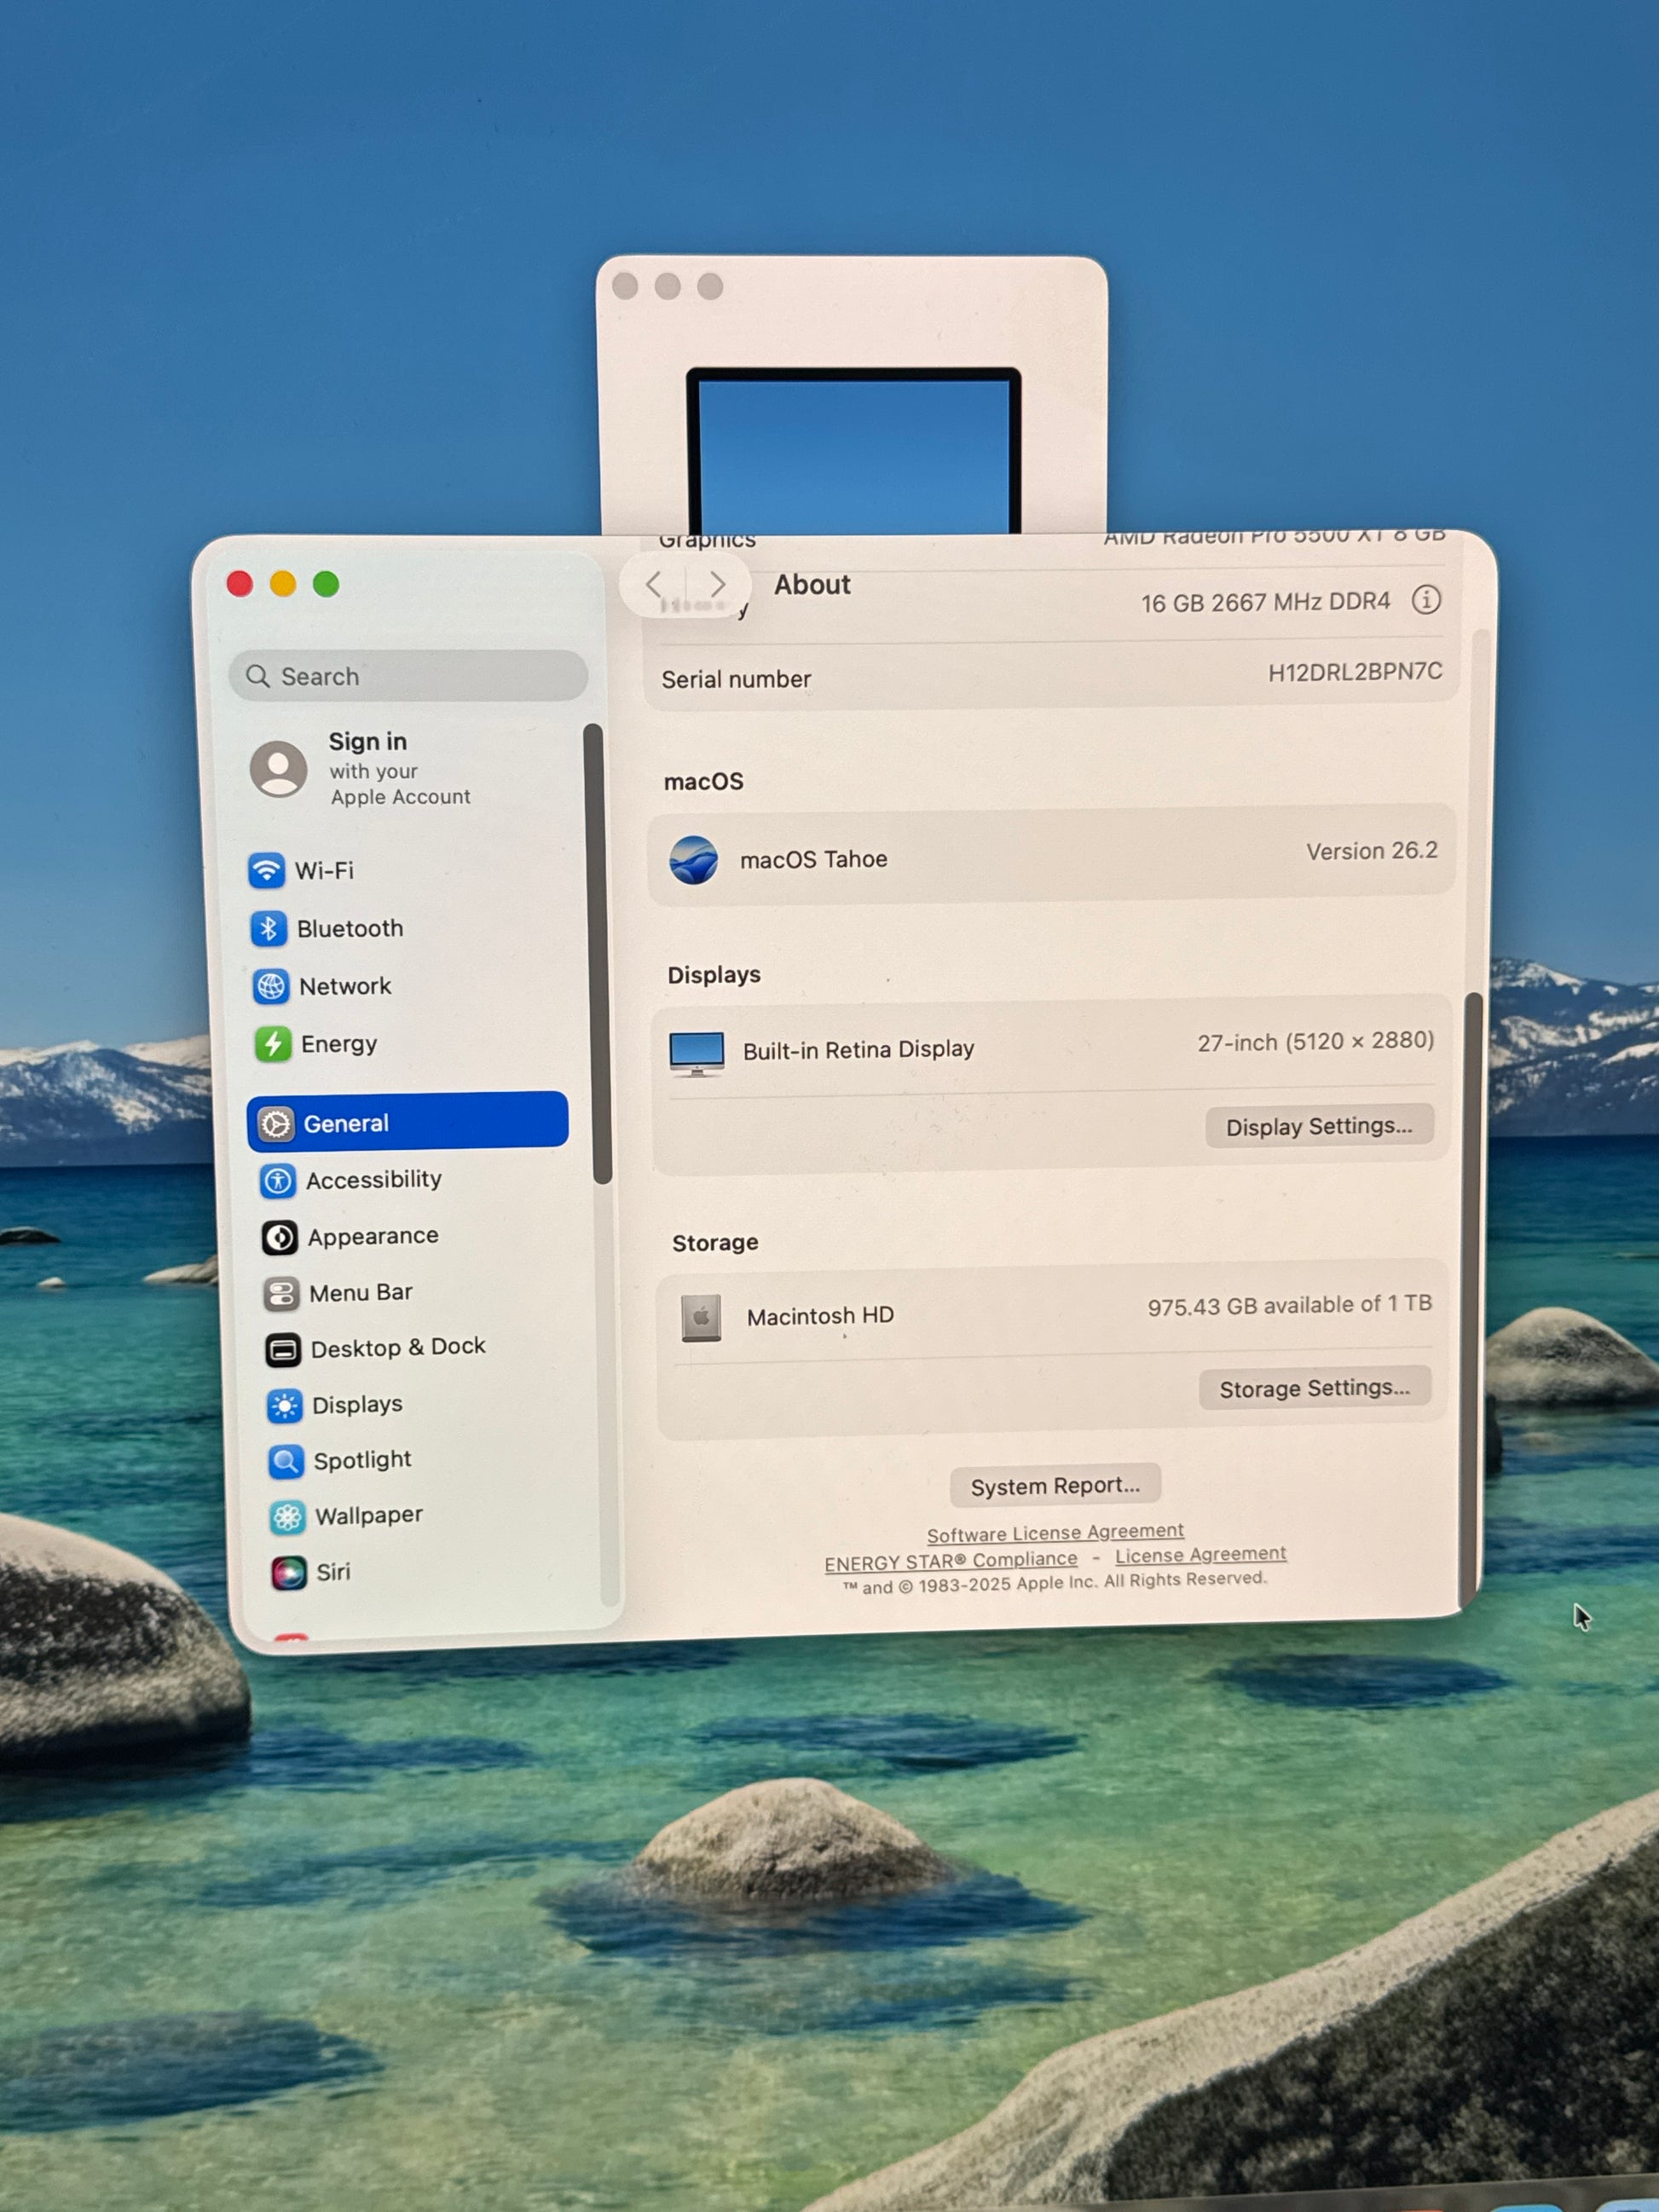The width and height of the screenshot is (1659, 2212).
Task: Select Desktop & Dock in sidebar
Action: coord(397,1348)
